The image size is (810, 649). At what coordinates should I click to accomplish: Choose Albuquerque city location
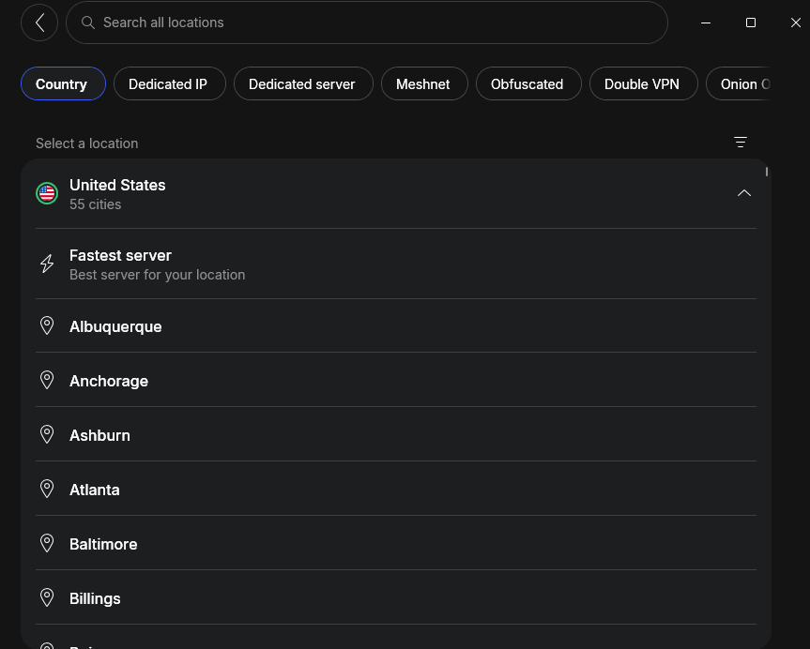(x=396, y=326)
